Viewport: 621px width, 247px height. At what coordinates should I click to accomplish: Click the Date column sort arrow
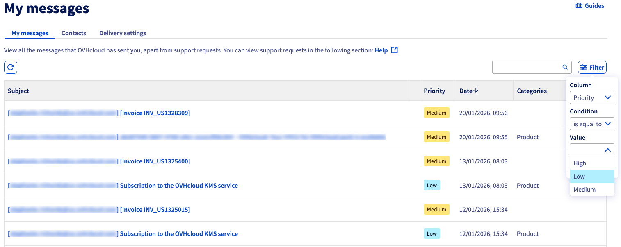(476, 91)
